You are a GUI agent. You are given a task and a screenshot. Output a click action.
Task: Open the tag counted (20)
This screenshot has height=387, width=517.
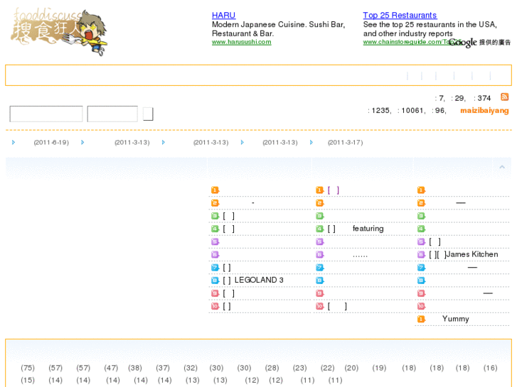tap(351, 368)
